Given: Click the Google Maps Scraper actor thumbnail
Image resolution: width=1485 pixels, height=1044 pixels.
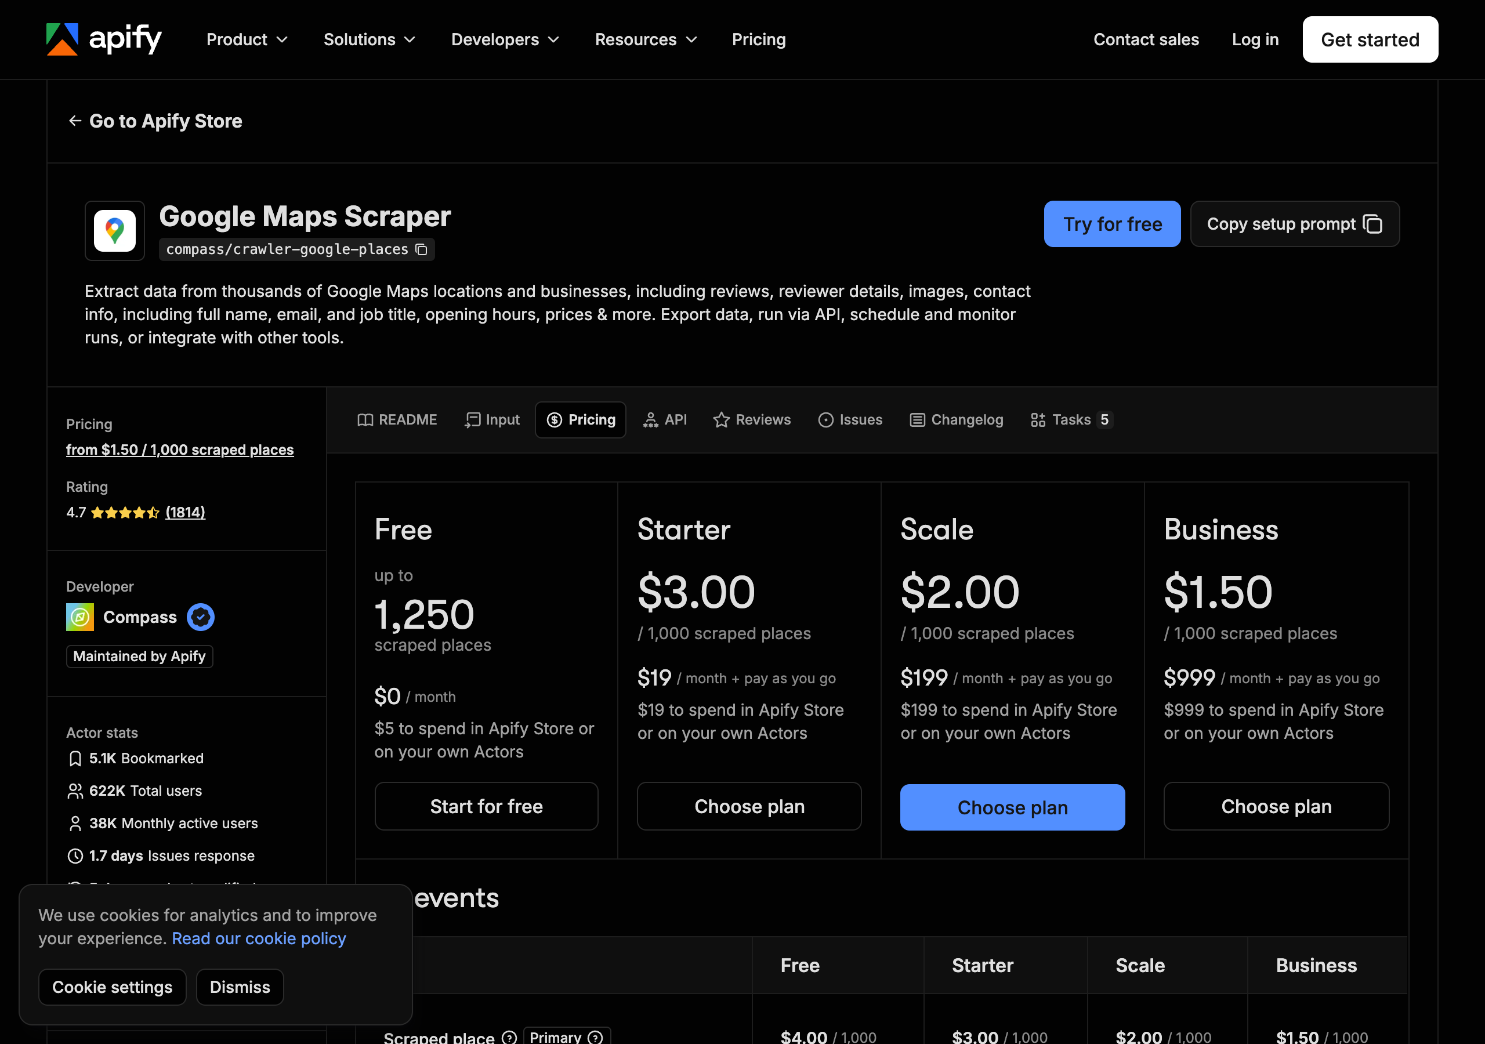Looking at the screenshot, I should [x=114, y=231].
